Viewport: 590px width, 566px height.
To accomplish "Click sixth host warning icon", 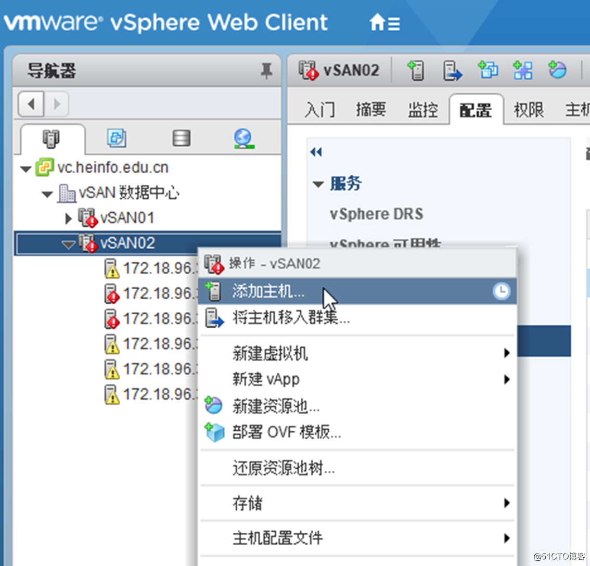I will tap(112, 394).
